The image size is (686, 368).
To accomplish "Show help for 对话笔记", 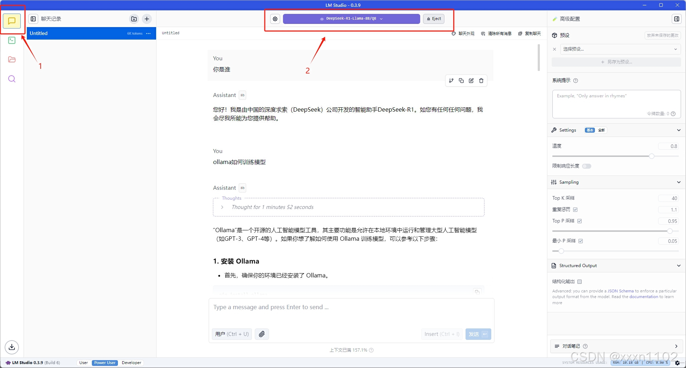I will coord(585,346).
